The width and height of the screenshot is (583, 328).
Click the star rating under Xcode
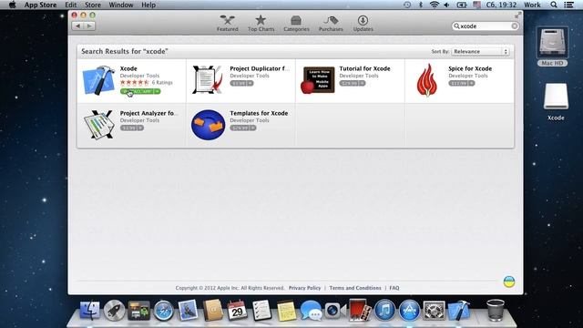coord(134,82)
